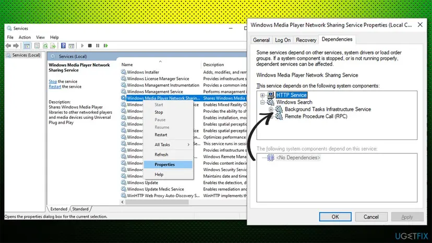Switch to the Standard view tab

click(80, 209)
